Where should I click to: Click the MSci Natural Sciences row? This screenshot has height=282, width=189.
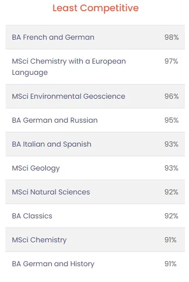(x=95, y=192)
